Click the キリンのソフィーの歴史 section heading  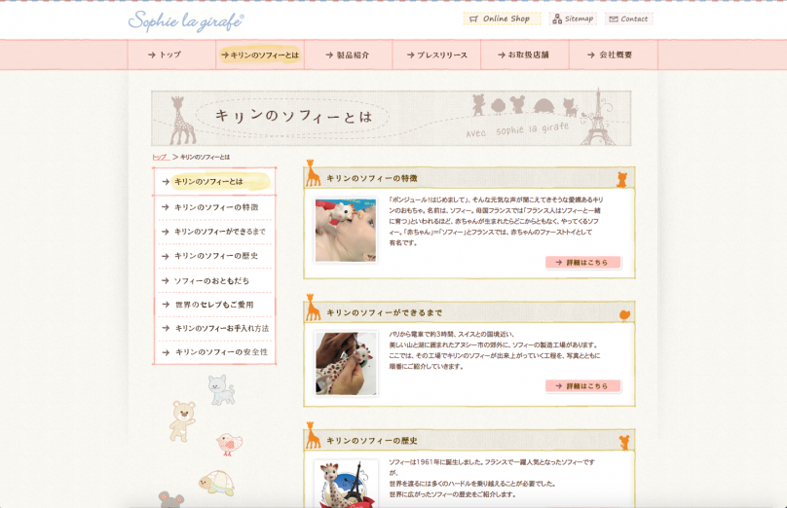372,440
